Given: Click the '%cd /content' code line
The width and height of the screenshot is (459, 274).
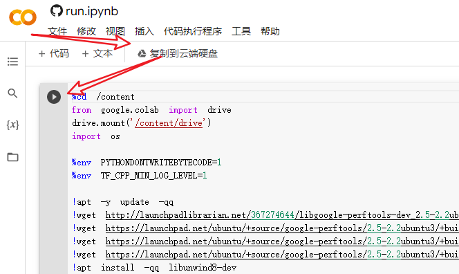Looking at the screenshot, I should click(103, 97).
